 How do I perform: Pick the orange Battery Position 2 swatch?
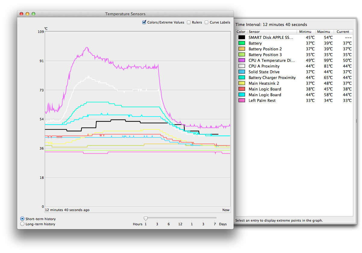(x=242, y=49)
